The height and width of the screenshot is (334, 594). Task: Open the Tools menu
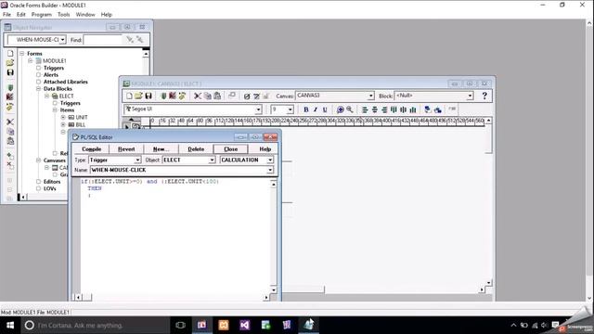pos(64,15)
